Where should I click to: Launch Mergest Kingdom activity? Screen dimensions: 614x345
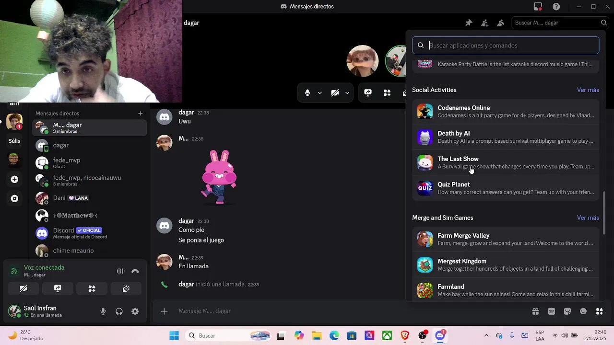[x=506, y=264]
